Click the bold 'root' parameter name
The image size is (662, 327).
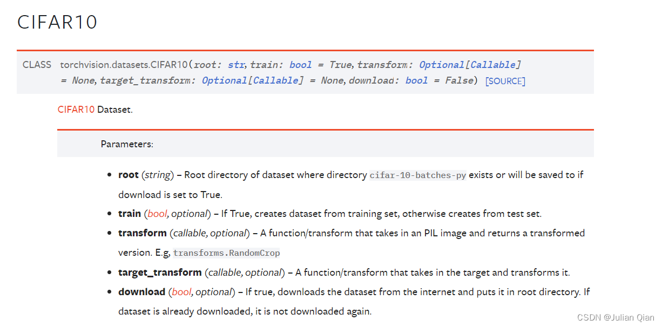[129, 175]
